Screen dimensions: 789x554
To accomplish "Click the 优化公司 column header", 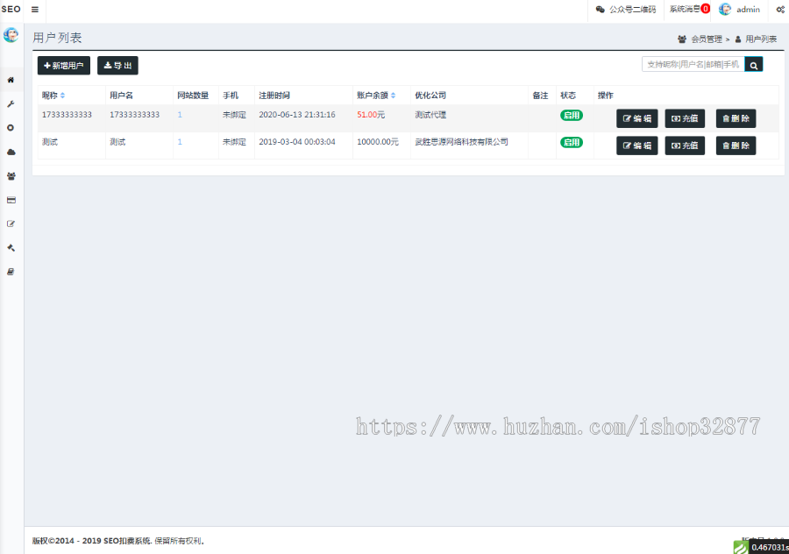I will [430, 95].
